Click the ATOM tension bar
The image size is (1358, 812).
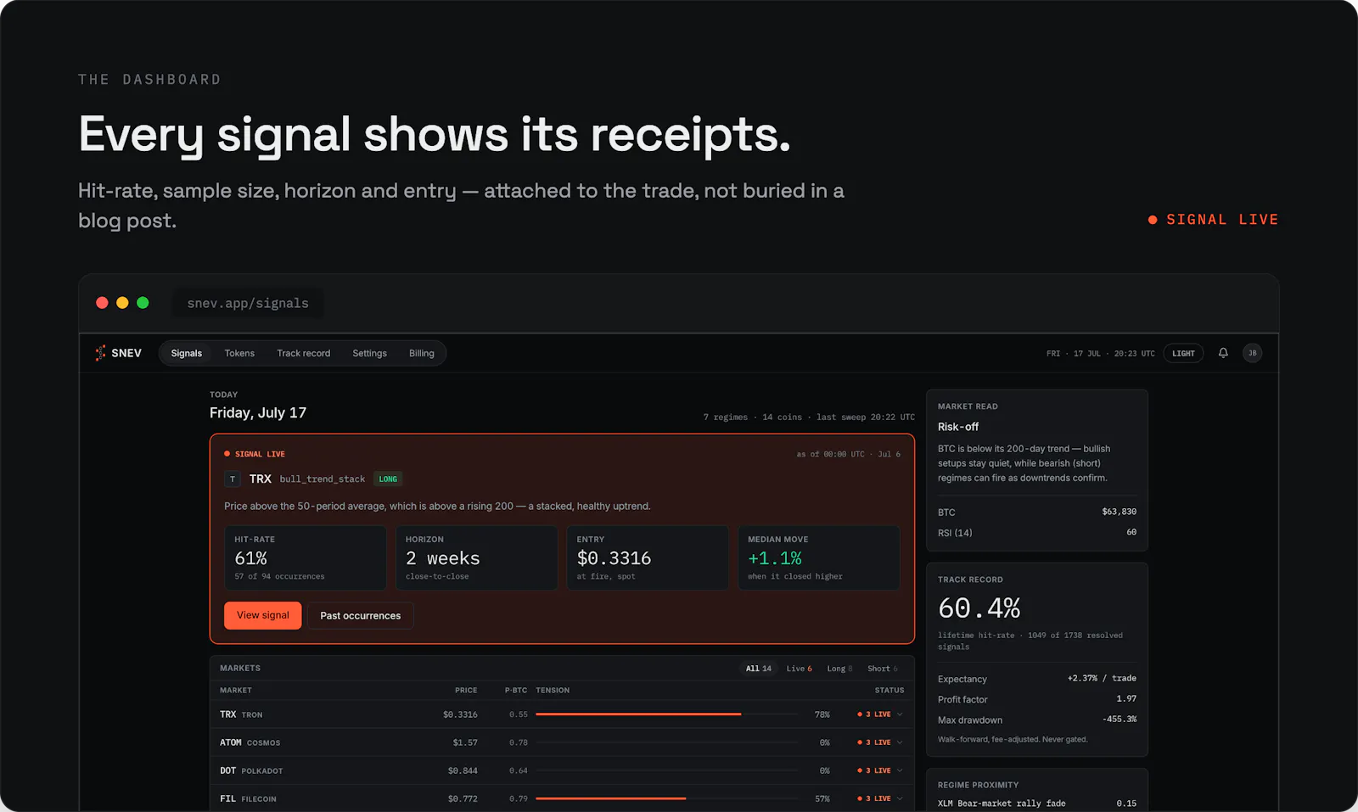667,742
